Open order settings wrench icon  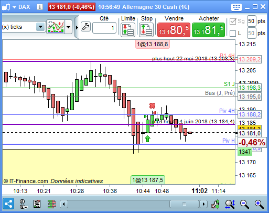coord(85,27)
